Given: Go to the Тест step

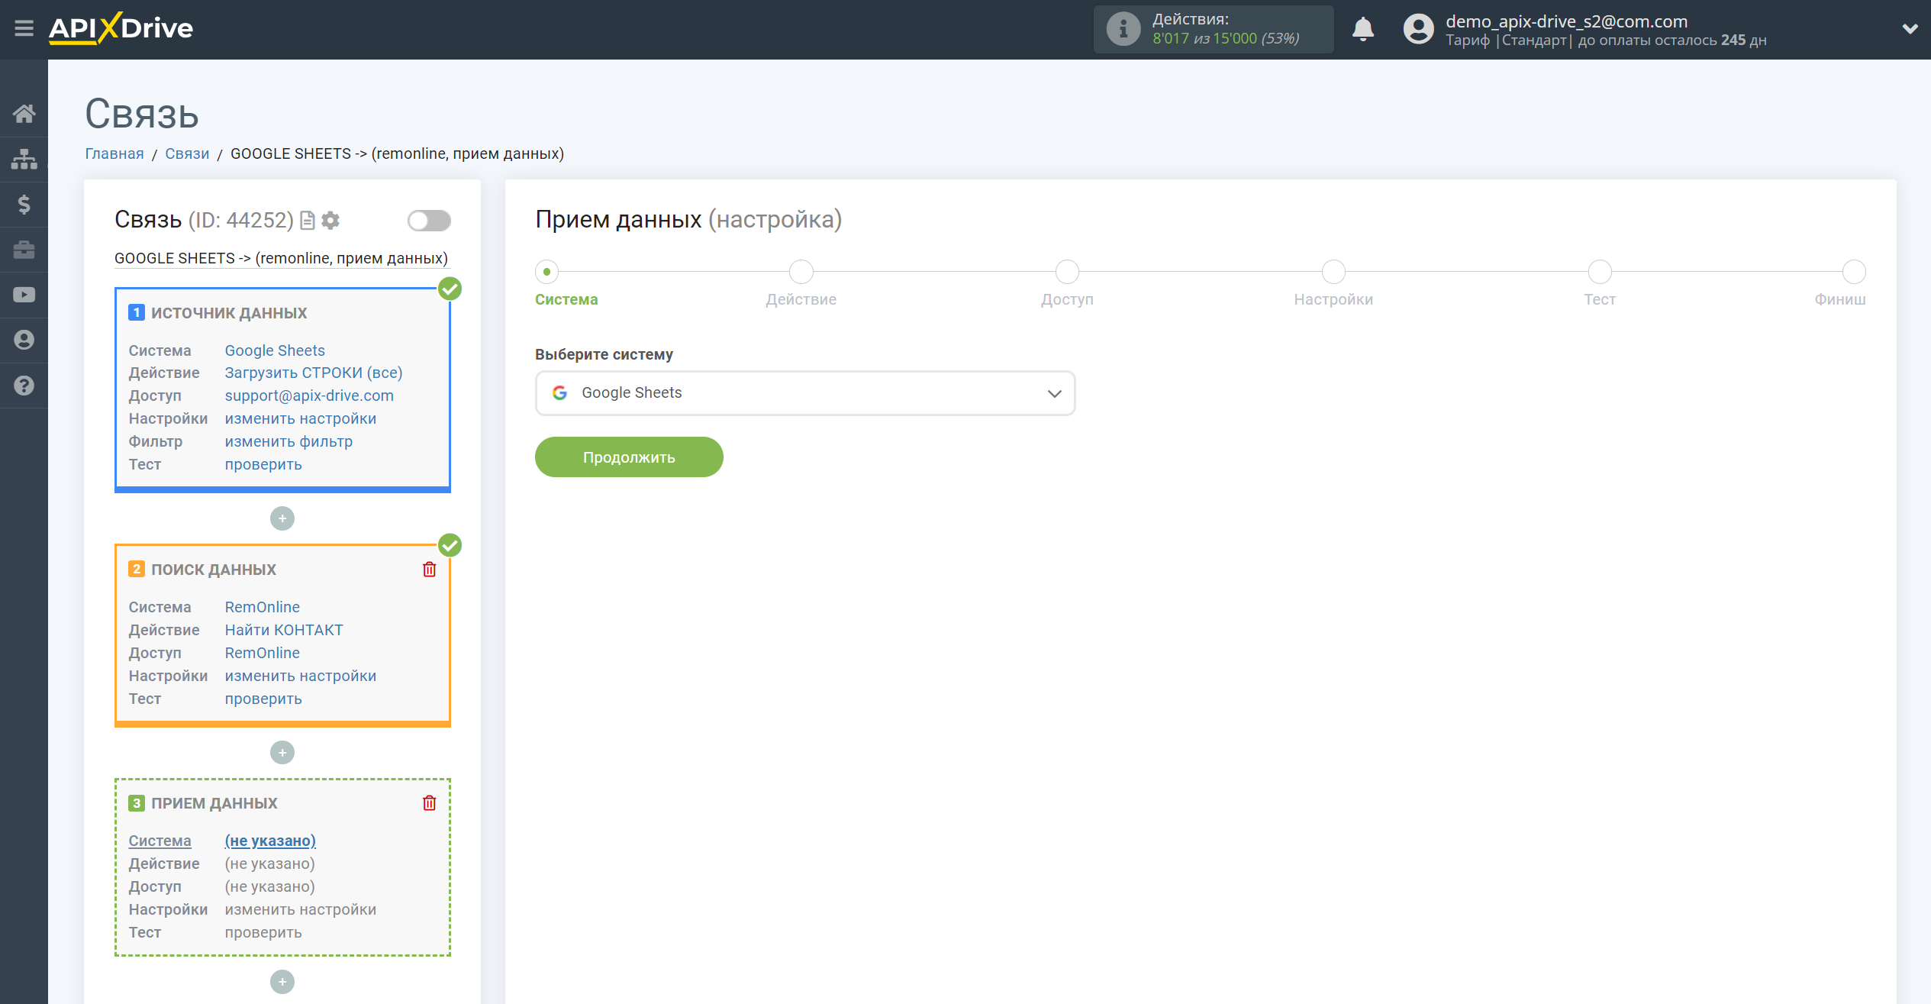Looking at the screenshot, I should click(1600, 272).
